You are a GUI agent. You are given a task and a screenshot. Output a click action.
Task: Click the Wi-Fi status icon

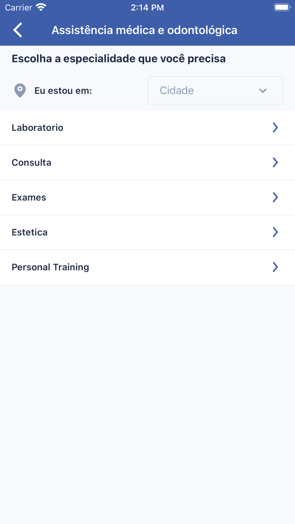click(41, 7)
